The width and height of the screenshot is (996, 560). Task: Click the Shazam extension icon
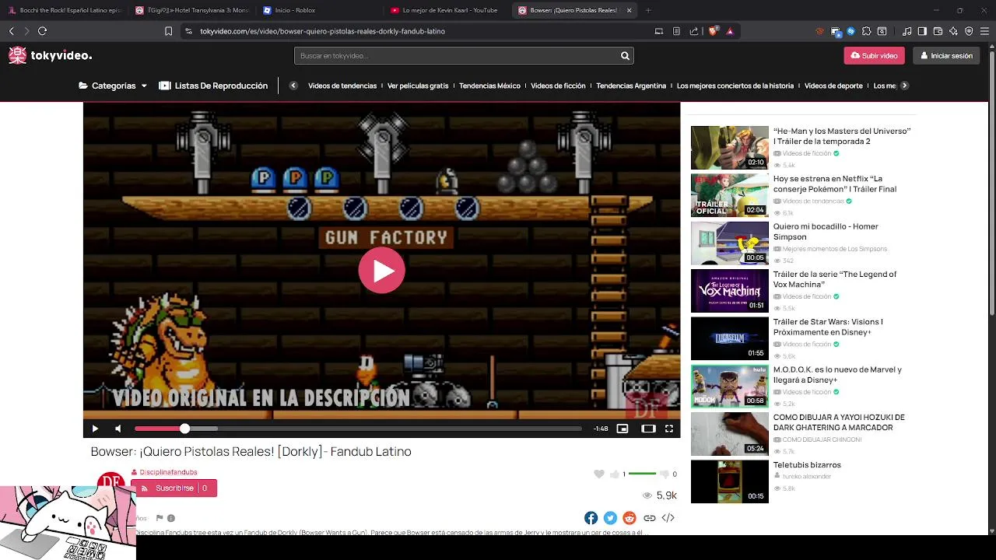pos(850,31)
